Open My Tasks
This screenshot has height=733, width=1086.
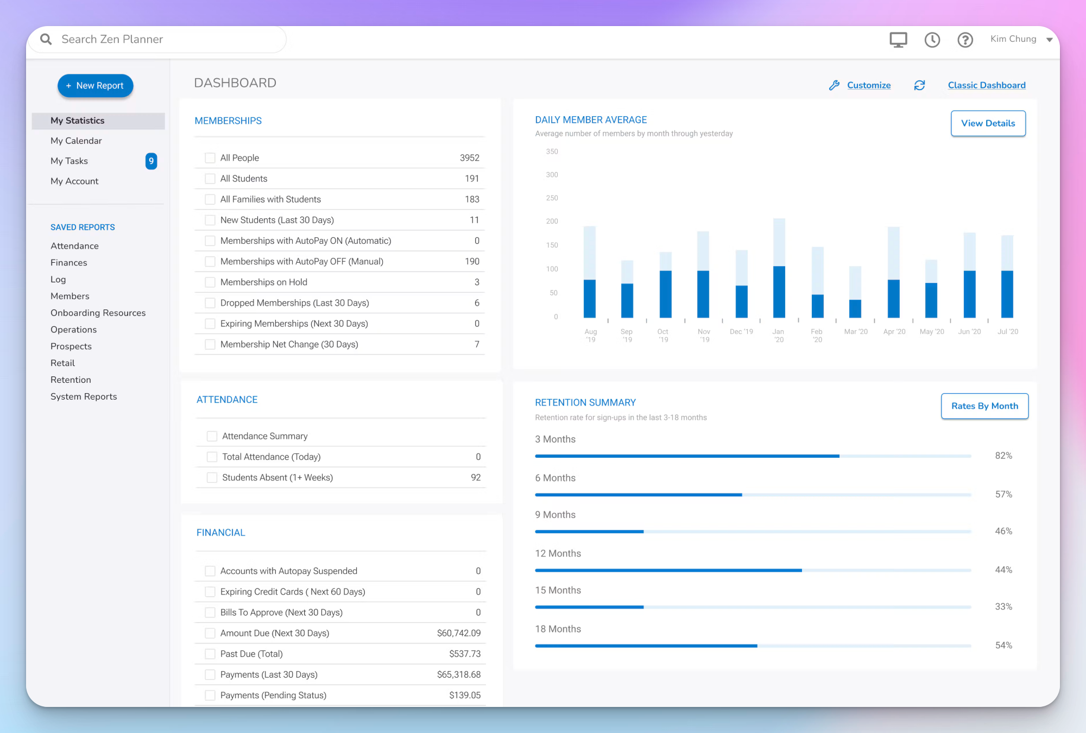coord(69,161)
